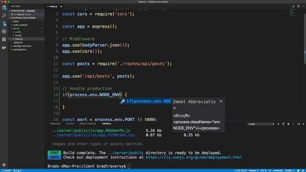Expand the node_modules folder
This screenshot has height=172, width=306.
pos(20,25)
